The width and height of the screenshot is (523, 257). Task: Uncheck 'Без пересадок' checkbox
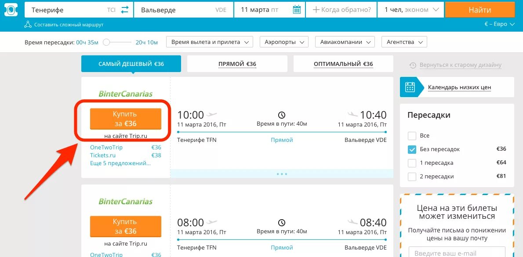click(412, 149)
